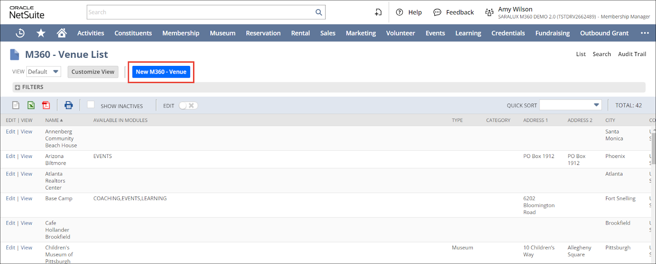The height and width of the screenshot is (264, 656).
Task: Open the Quick Sort dropdown
Action: click(570, 105)
